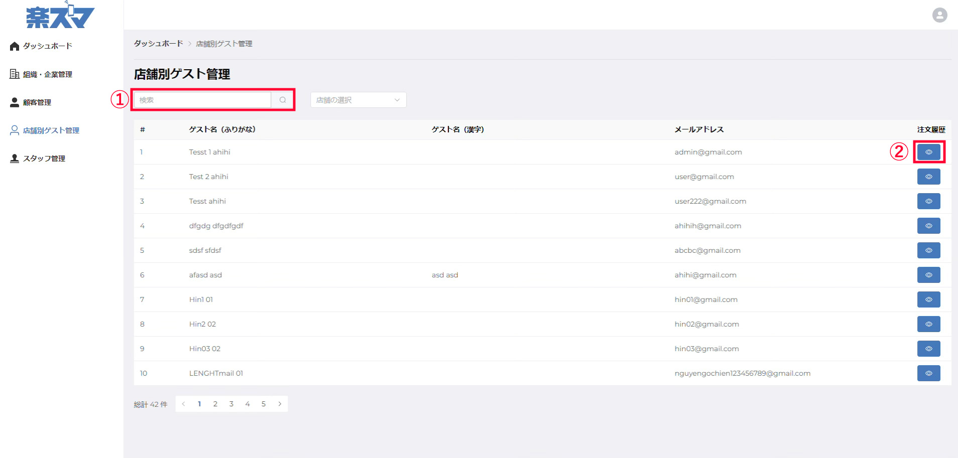Viewport: 958px width, 458px height.
Task: Open order history for afasd asd
Action: (928, 275)
